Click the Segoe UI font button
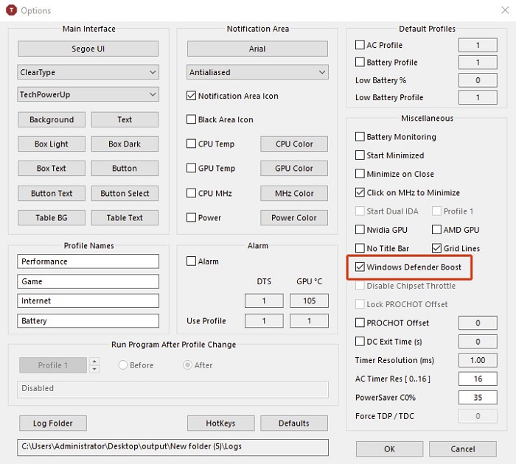Screen dimensions: 516x464 88,49
